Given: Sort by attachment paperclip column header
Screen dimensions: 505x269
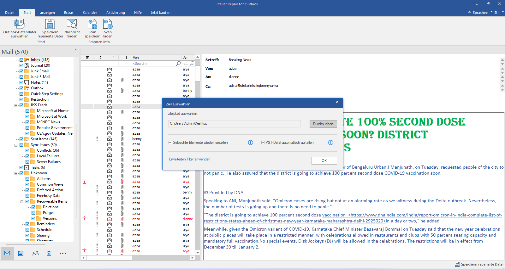Looking at the screenshot, I should [125, 58].
